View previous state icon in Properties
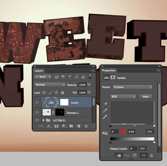Image resolution: width=167 pixels, height=166 pixels. pos(127,156)
